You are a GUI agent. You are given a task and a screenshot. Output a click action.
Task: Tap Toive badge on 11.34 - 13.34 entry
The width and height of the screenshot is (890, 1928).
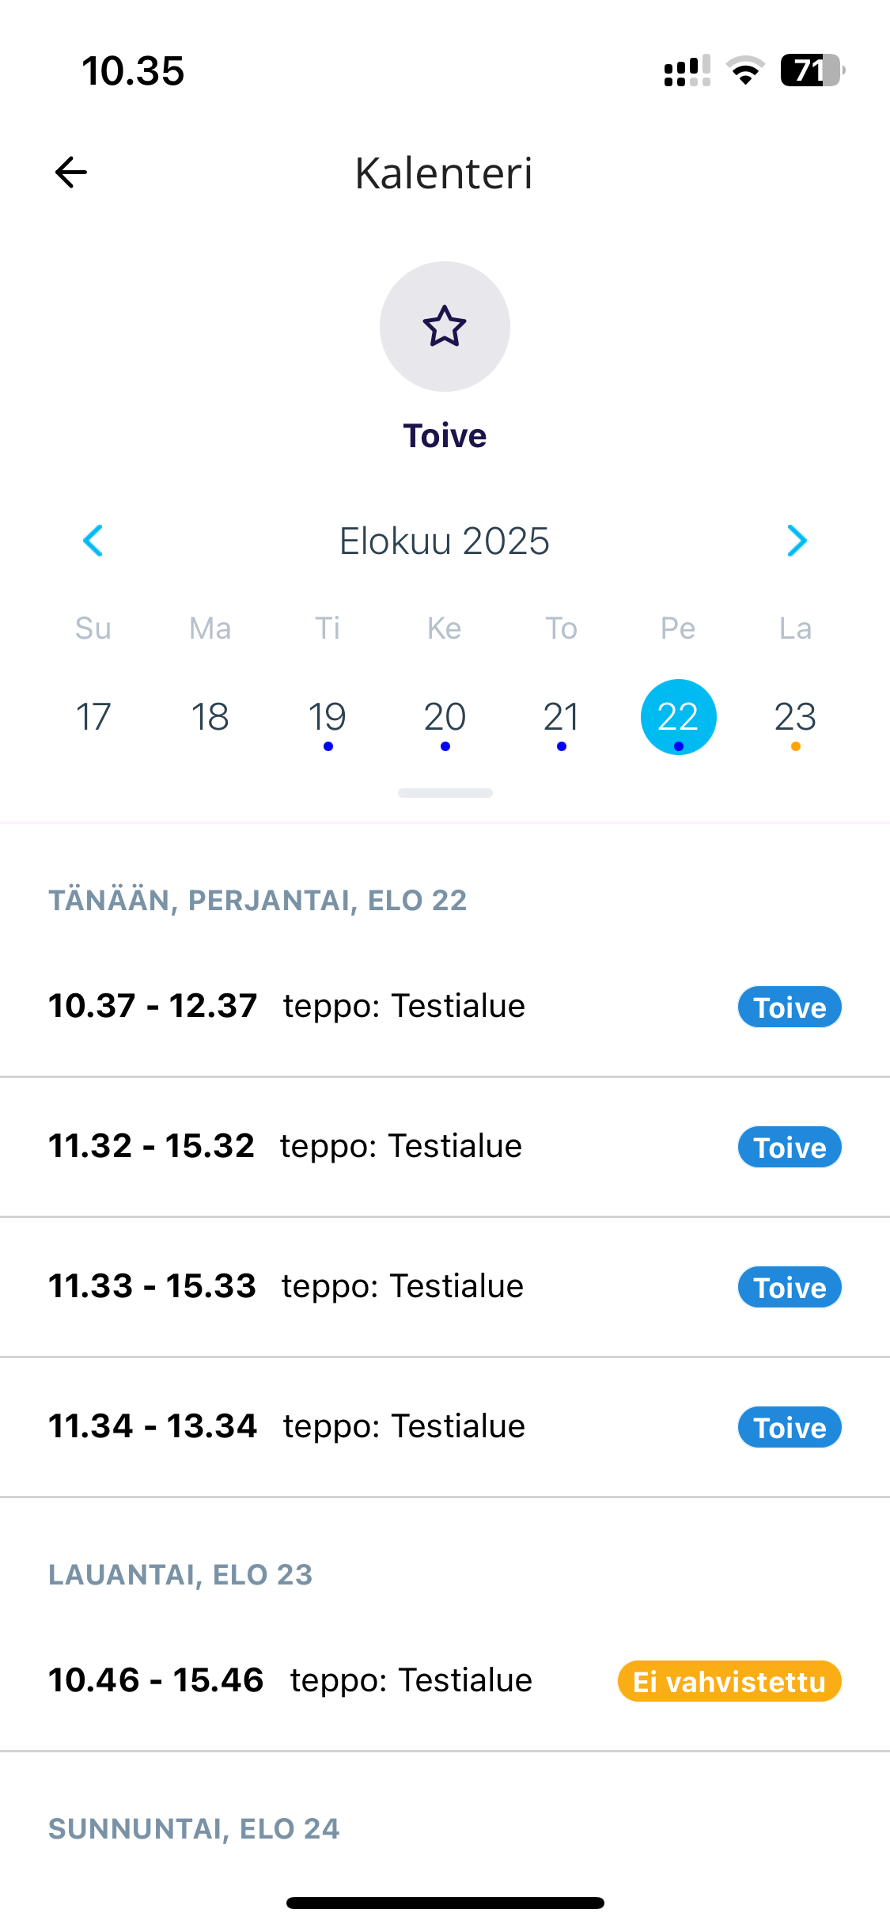click(790, 1427)
